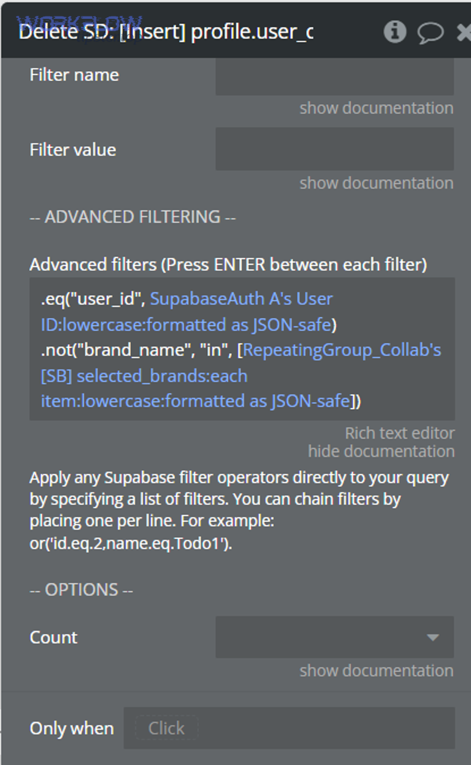Click the Filter value input field
This screenshot has width=471, height=765.
point(334,149)
